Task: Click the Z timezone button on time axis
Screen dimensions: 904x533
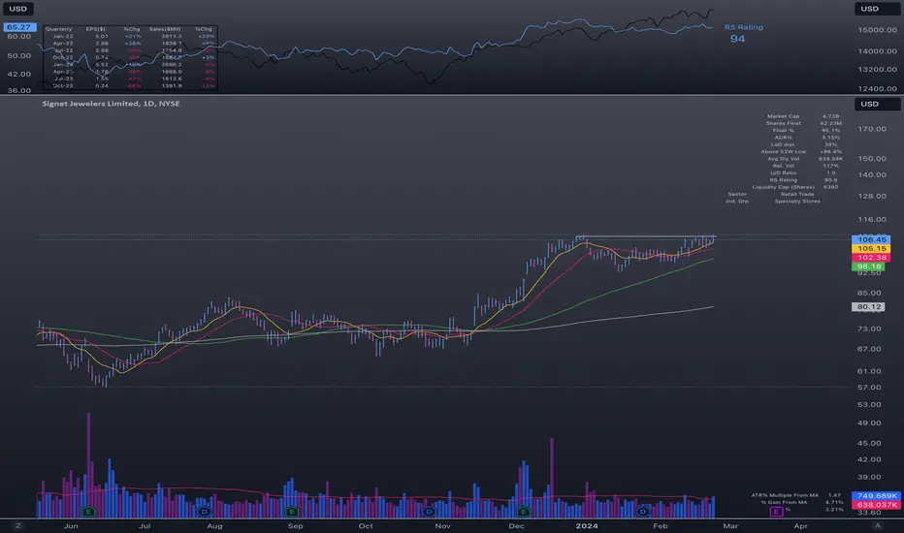Action: tap(17, 525)
